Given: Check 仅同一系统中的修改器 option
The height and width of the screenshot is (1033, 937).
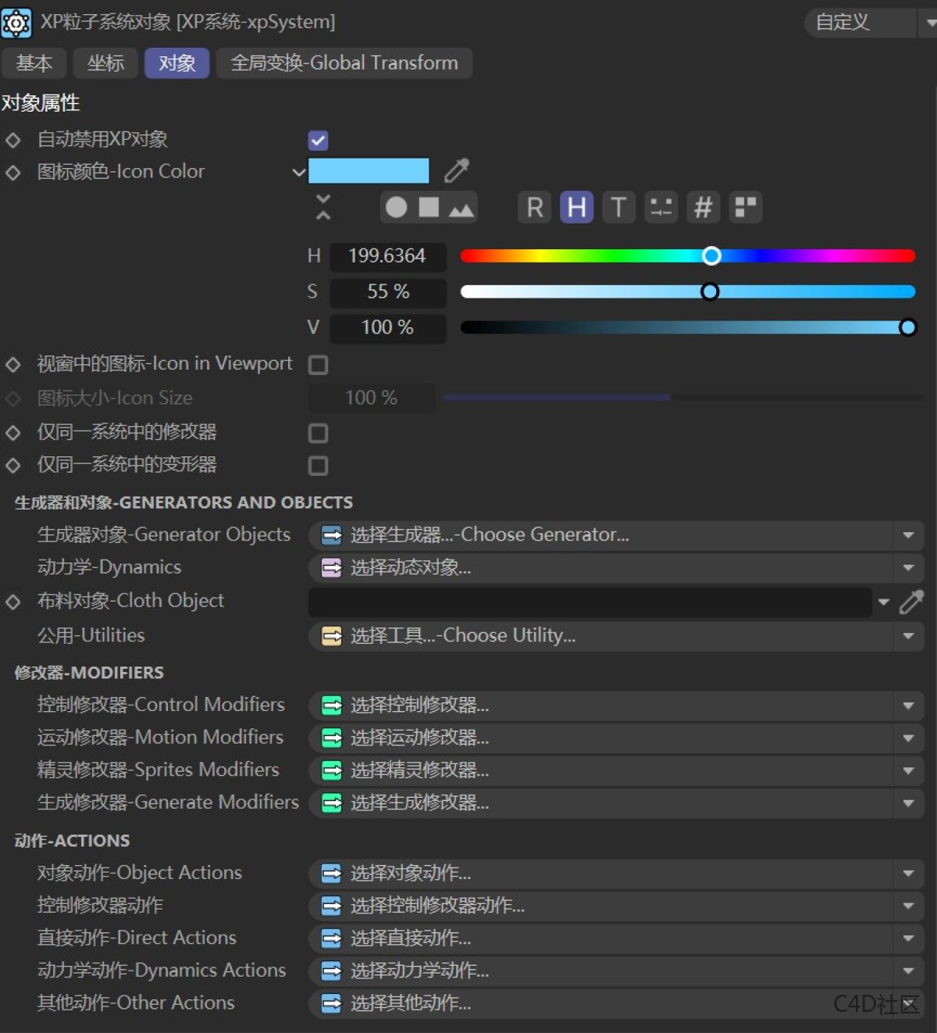Looking at the screenshot, I should coord(318,433).
